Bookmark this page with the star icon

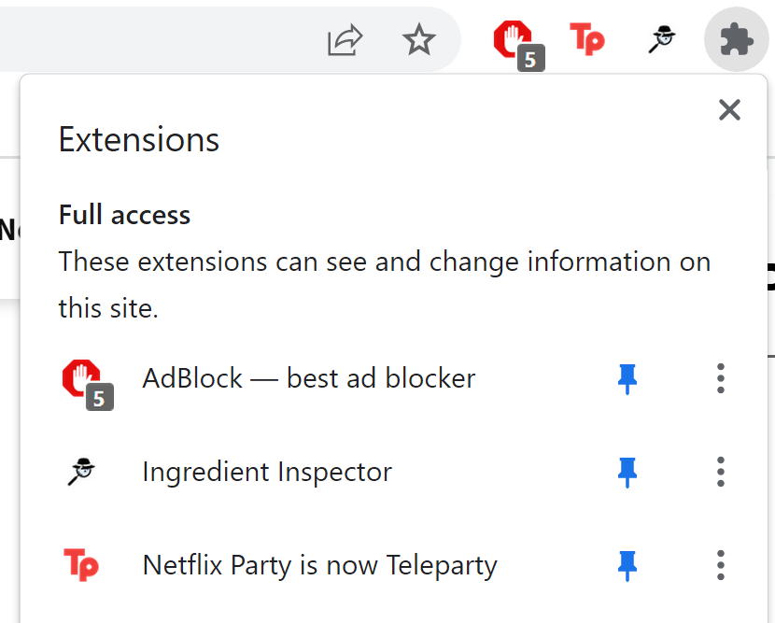[x=419, y=40]
